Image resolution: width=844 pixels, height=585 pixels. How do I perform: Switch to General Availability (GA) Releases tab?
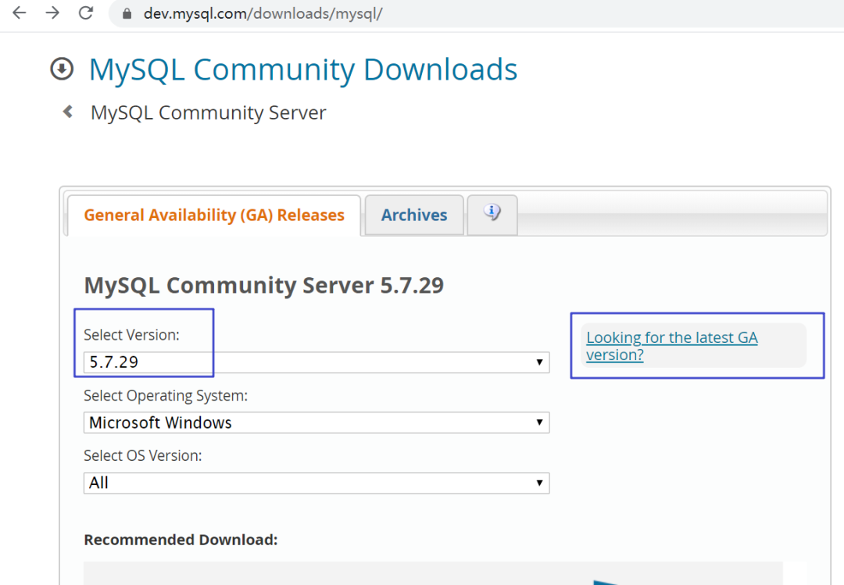[x=214, y=215]
